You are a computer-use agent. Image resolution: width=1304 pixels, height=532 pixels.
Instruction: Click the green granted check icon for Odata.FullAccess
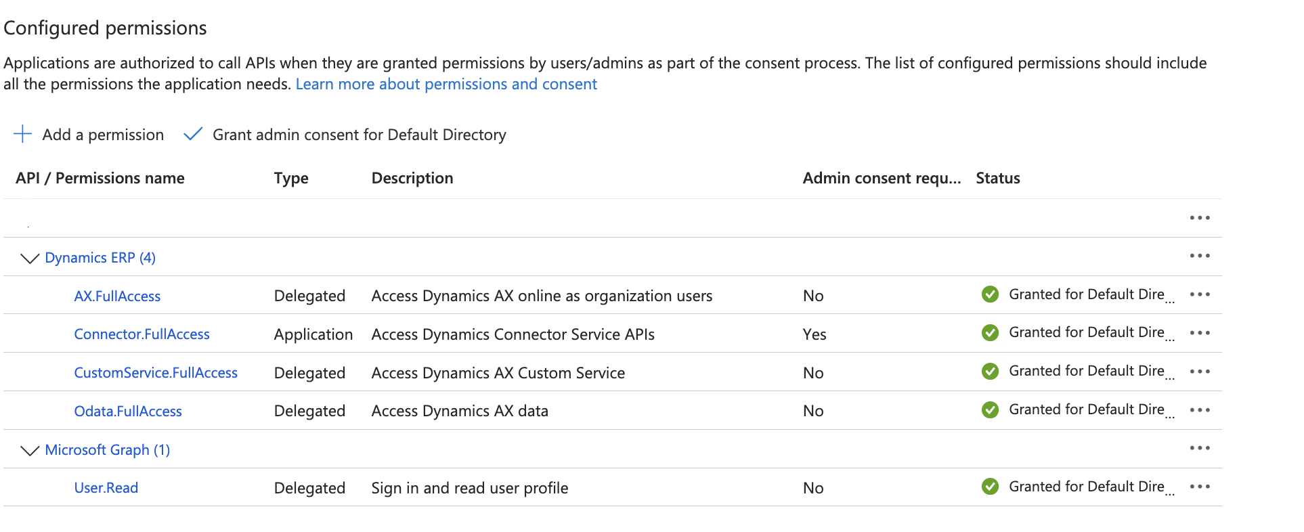pyautogui.click(x=990, y=409)
